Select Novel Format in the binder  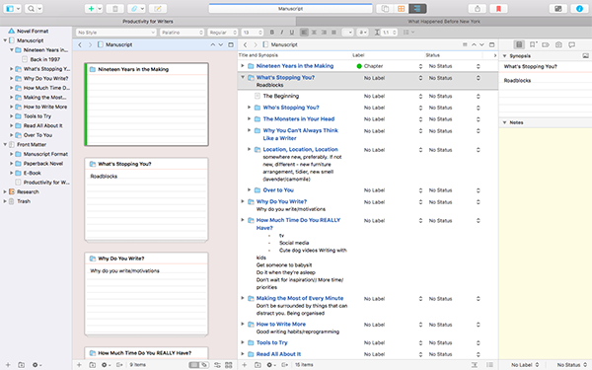(33, 31)
